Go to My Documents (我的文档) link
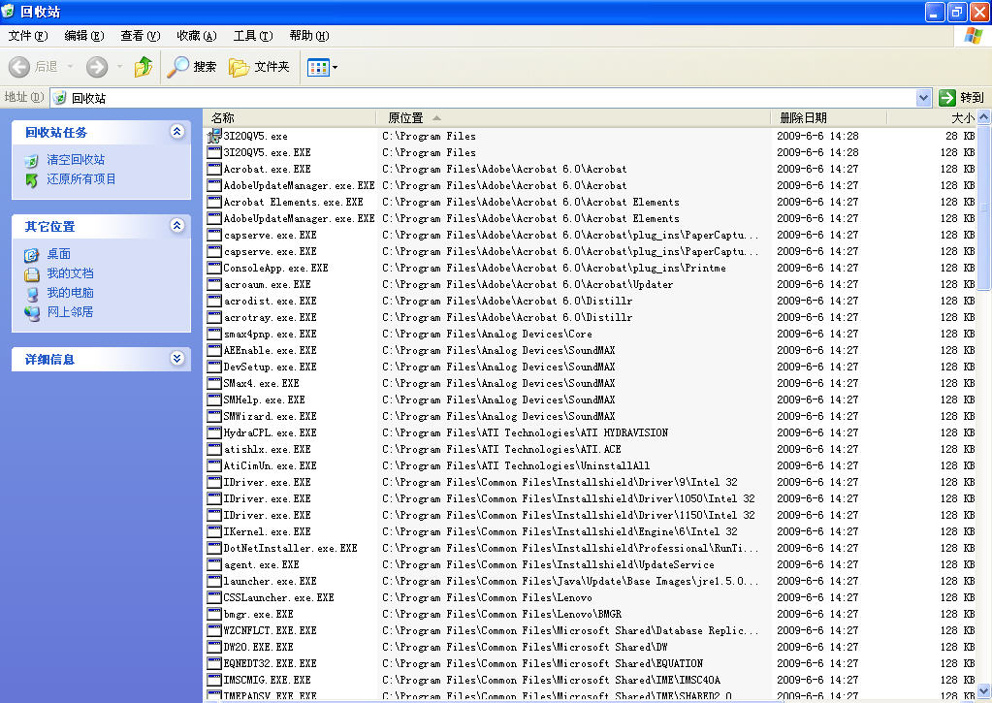992x703 pixels. tap(70, 273)
